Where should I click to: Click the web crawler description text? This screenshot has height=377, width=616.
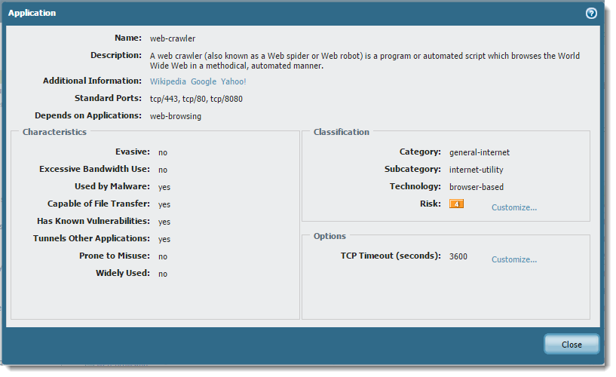[365, 61]
